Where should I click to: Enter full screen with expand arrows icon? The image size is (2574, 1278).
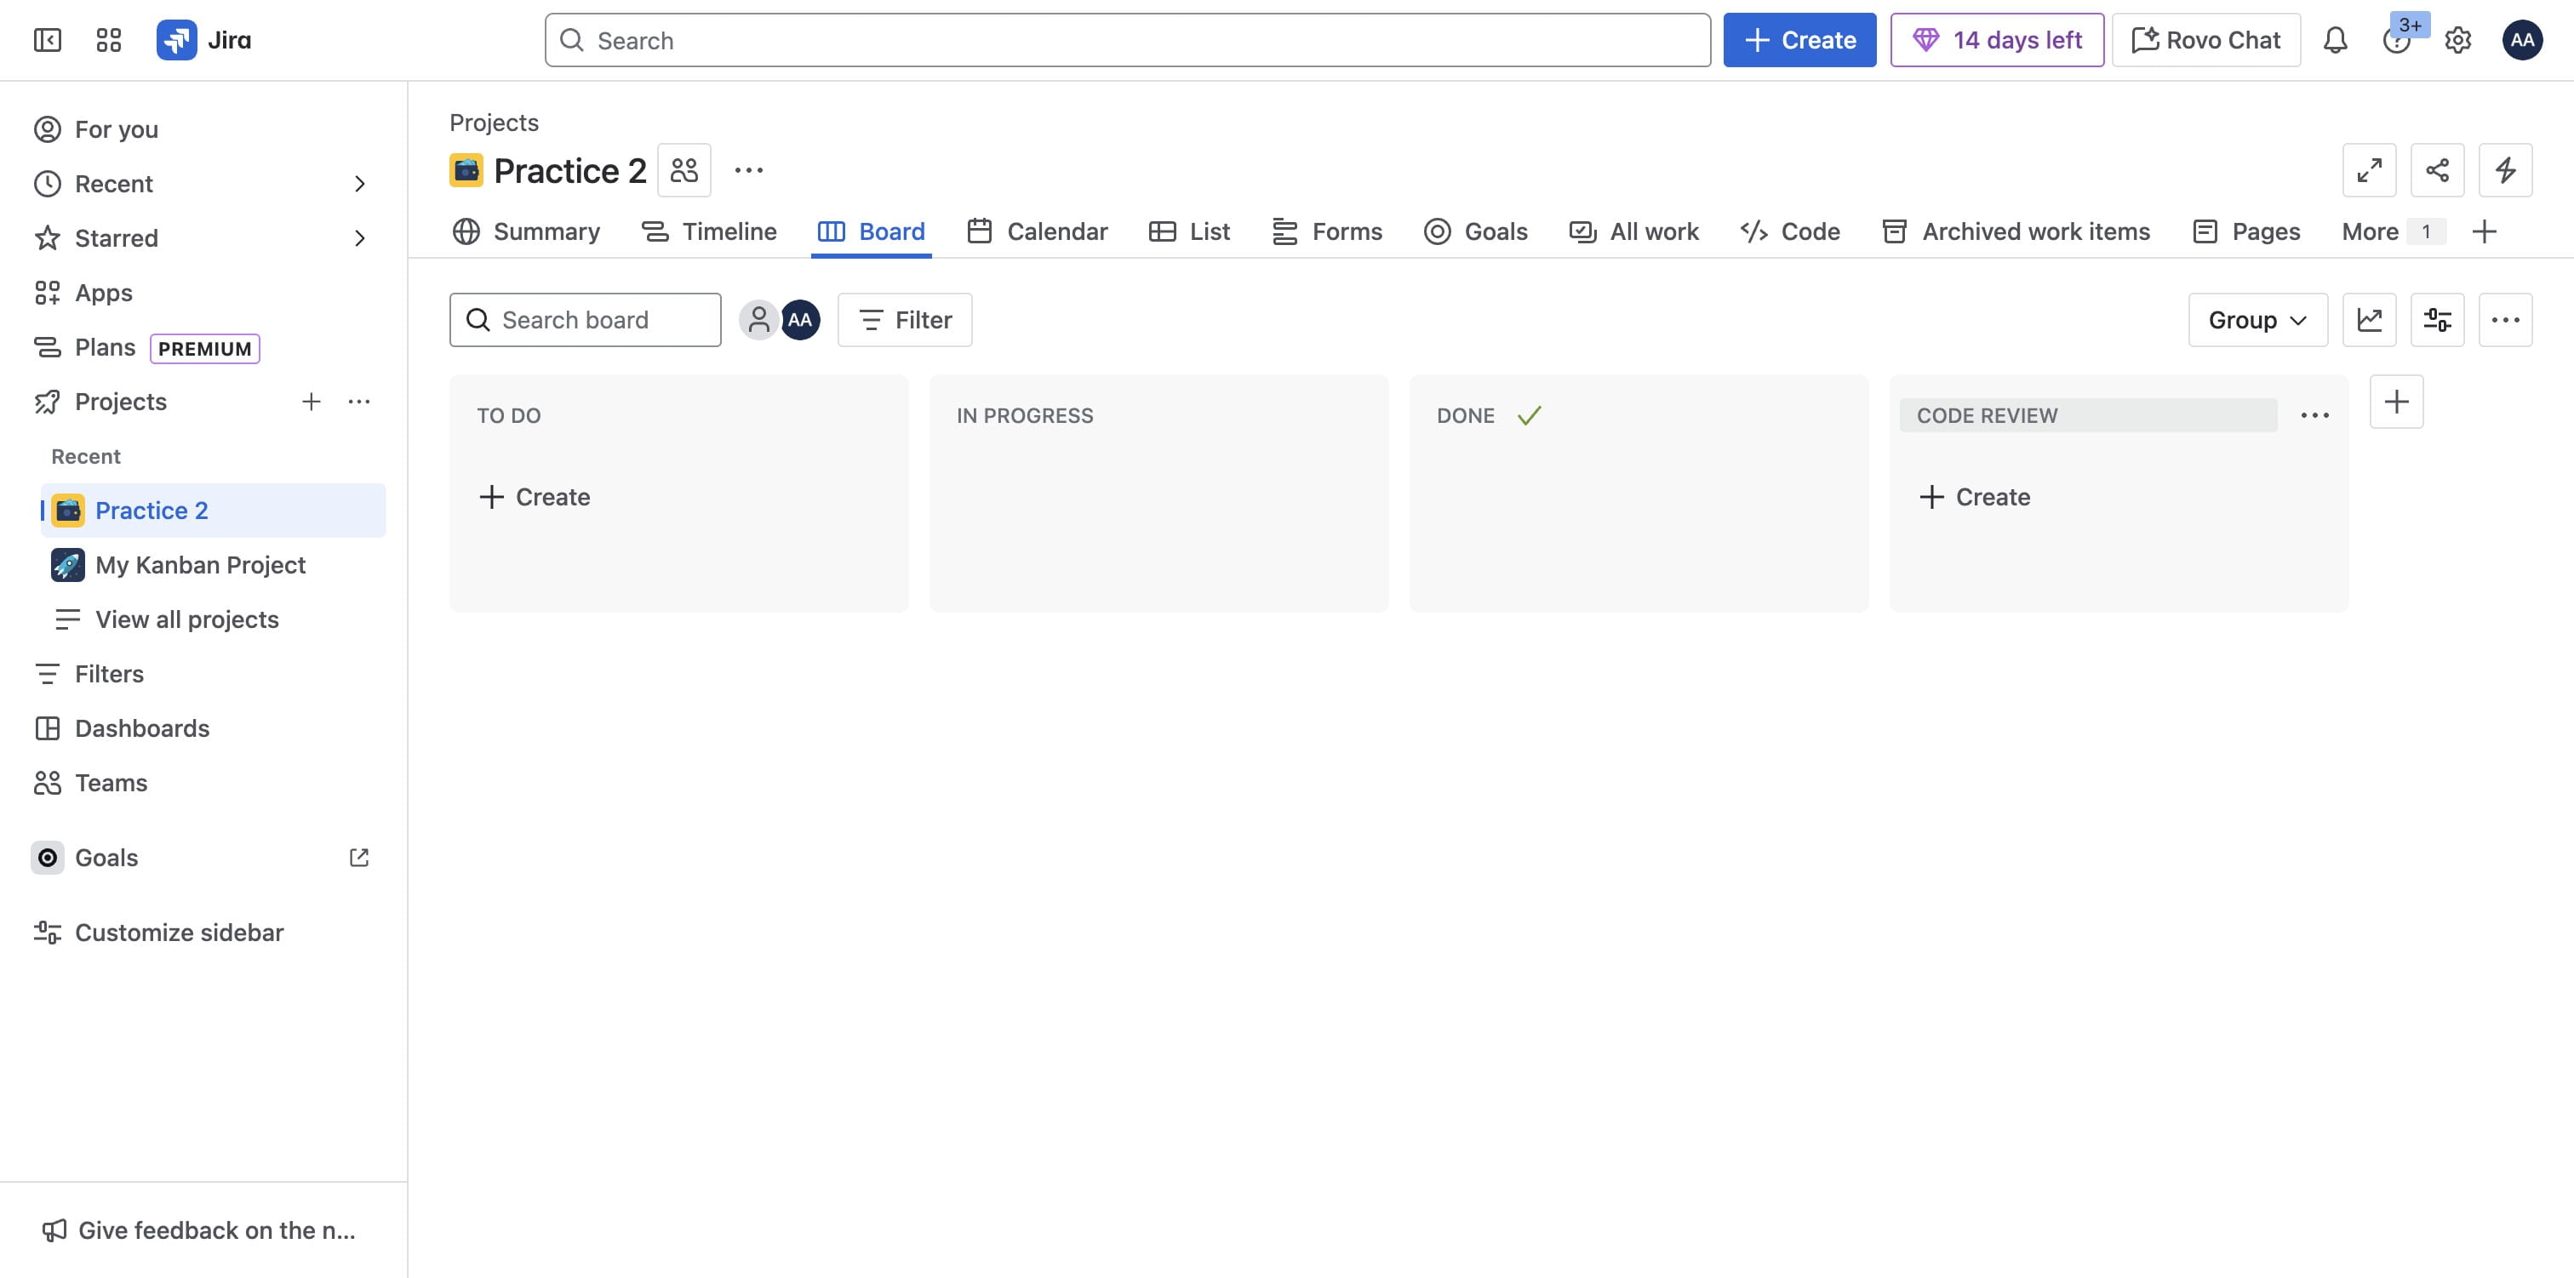pyautogui.click(x=2369, y=170)
